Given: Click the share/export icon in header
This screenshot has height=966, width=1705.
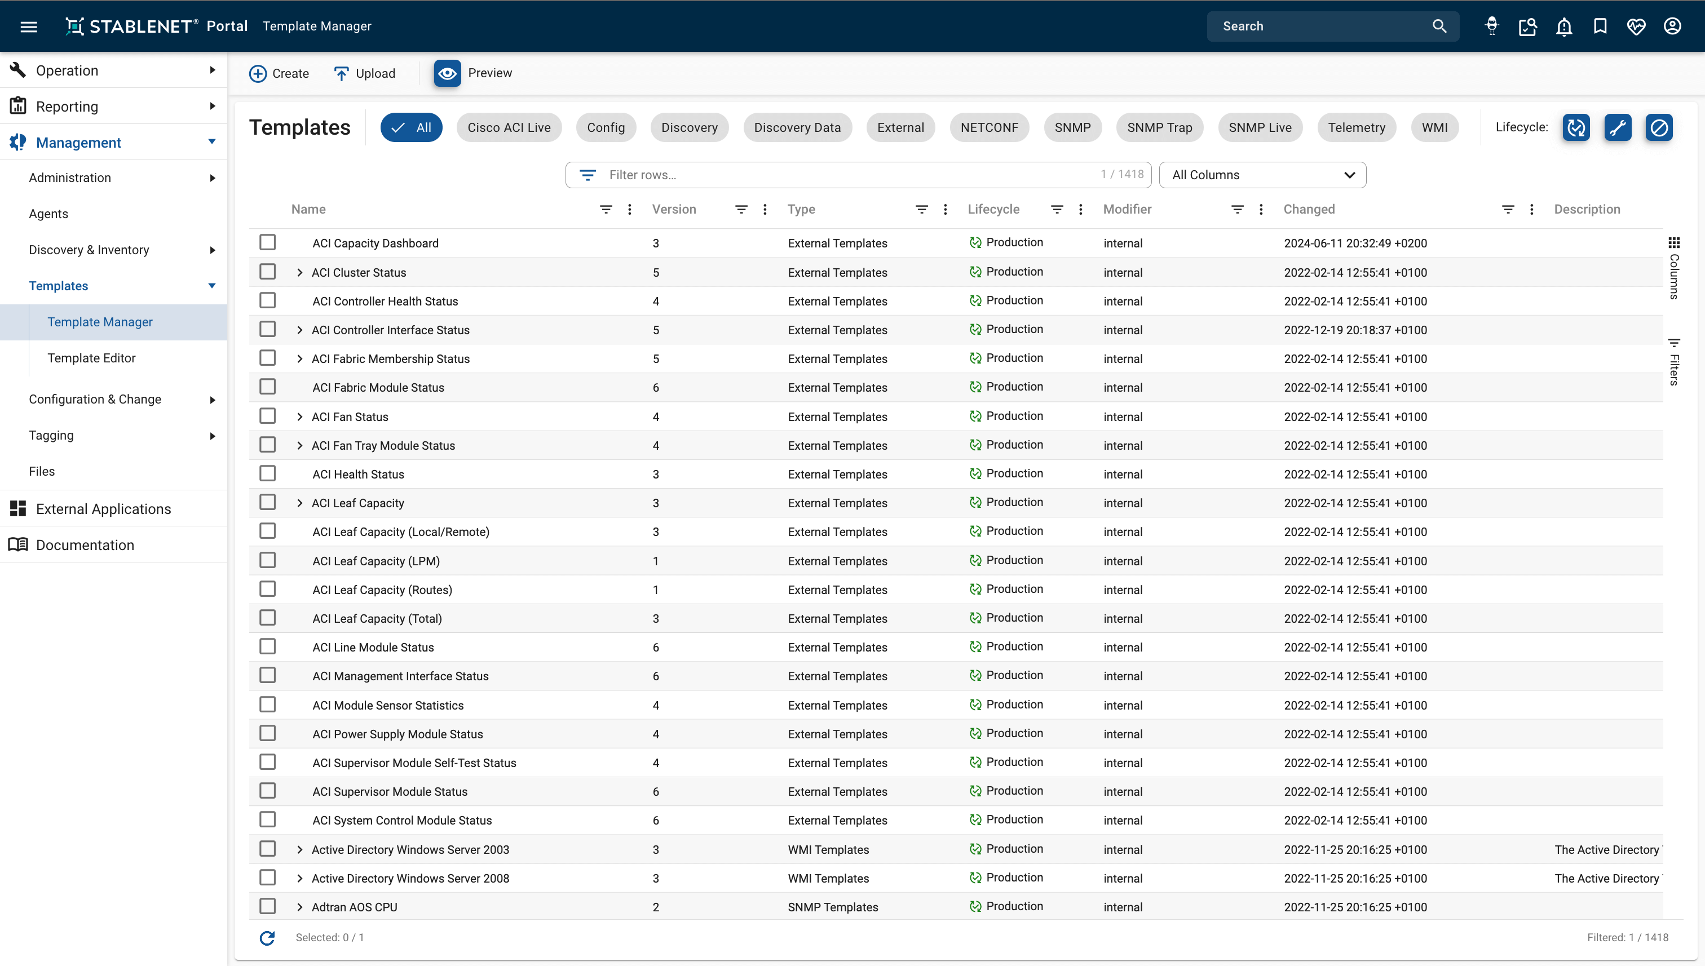Looking at the screenshot, I should coord(1528,26).
